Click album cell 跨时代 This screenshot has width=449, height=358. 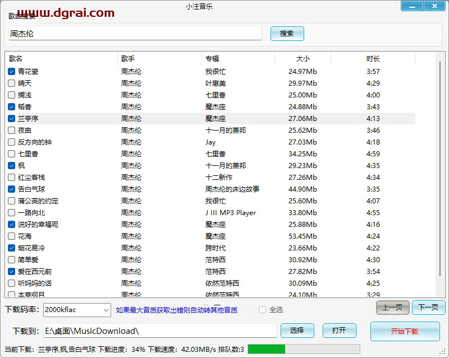[216, 248]
